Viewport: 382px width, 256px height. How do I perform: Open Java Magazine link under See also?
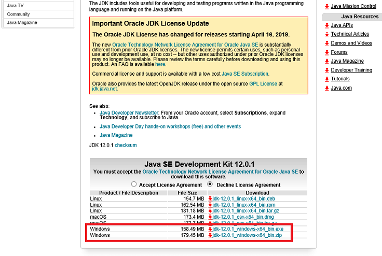[x=116, y=135]
